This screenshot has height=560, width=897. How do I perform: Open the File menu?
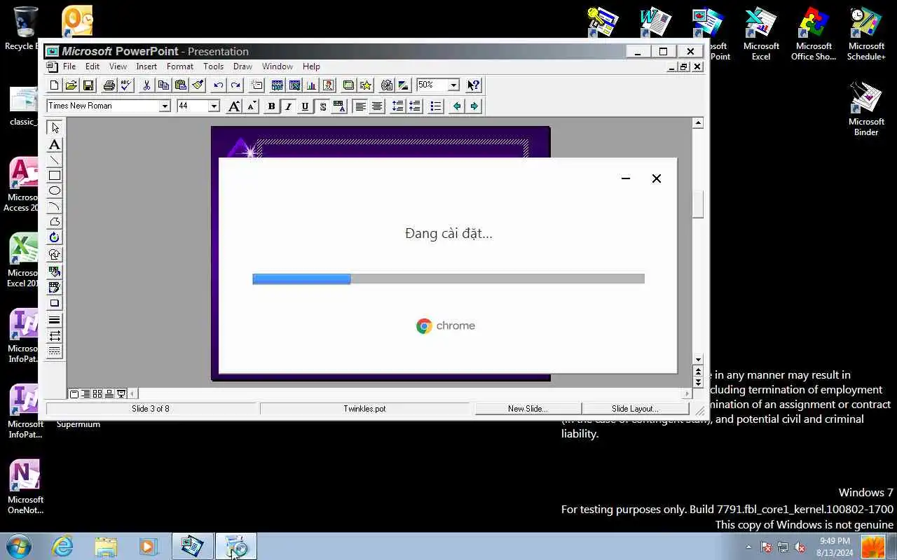pyautogui.click(x=69, y=66)
